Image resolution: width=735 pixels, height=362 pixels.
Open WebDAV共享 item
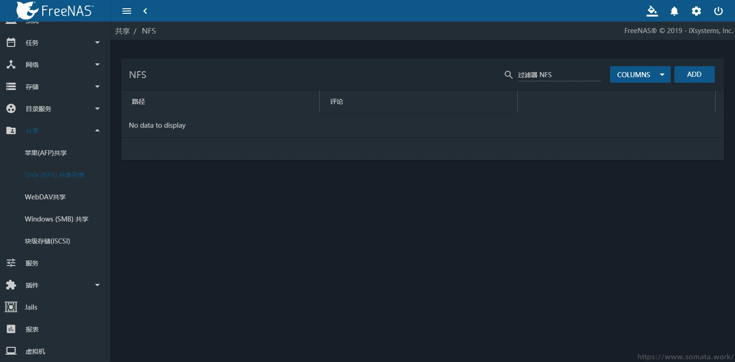point(45,197)
